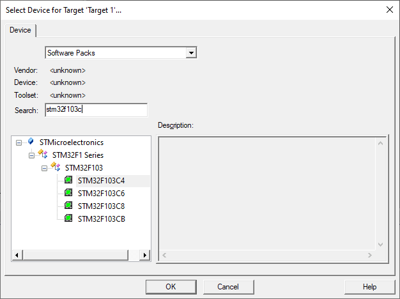Collapse the STM32F103 tree node
The height and width of the screenshot is (299, 400).
tap(44, 168)
